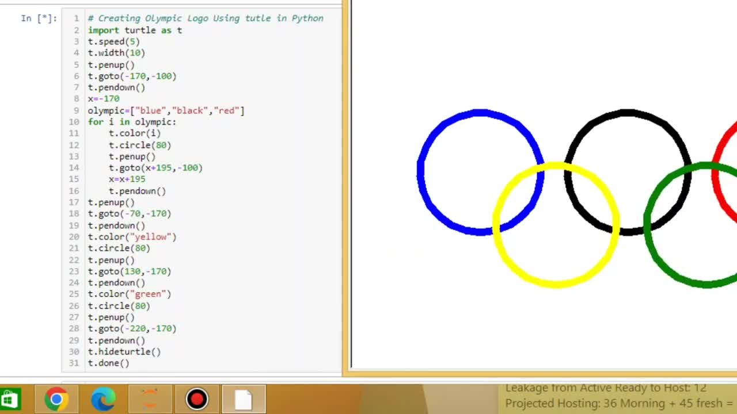Click the t.color("yellow") line
The width and height of the screenshot is (737, 414).
coord(132,237)
